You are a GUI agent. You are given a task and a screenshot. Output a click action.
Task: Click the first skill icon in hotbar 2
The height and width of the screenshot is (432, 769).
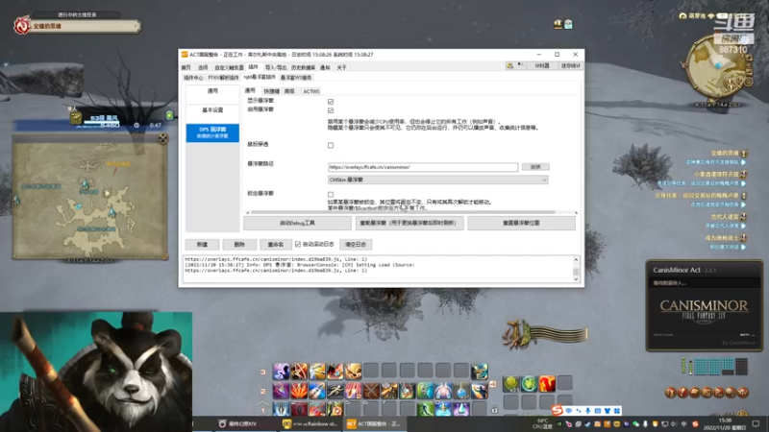[281, 391]
